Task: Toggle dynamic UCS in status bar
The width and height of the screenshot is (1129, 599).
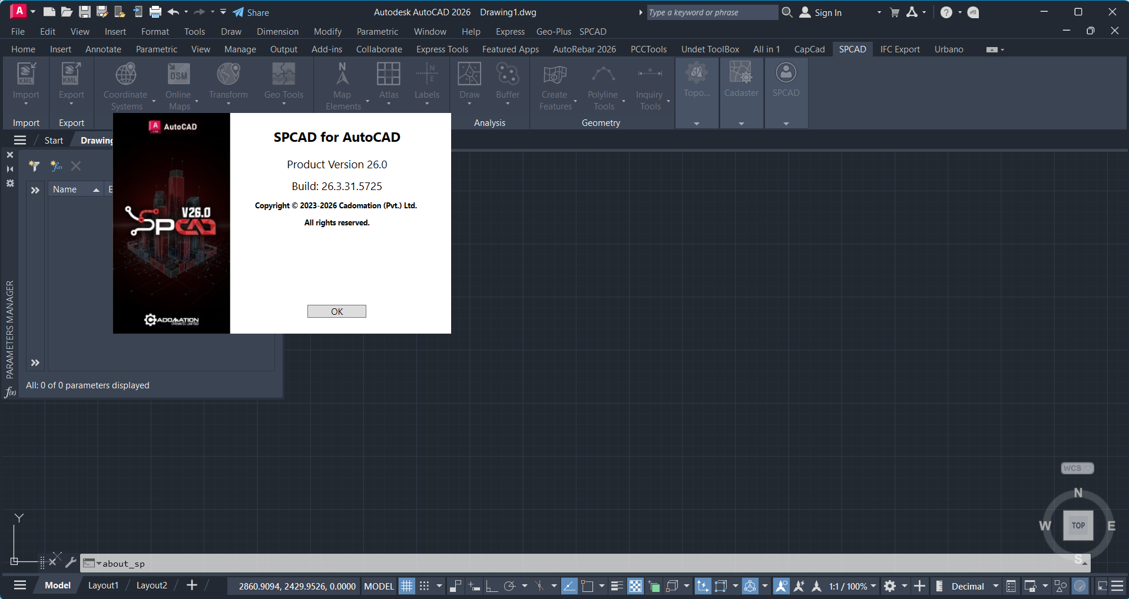Action: coord(703,586)
